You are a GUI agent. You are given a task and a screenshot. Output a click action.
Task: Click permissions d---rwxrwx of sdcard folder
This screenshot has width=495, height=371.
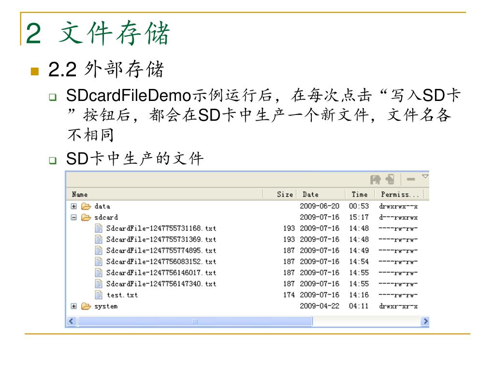tap(398, 217)
